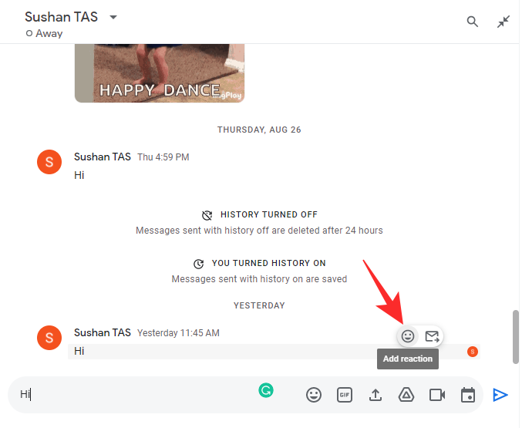Viewport: 522px width, 428px height.
Task: Click the history on clock icon
Action: 199,264
